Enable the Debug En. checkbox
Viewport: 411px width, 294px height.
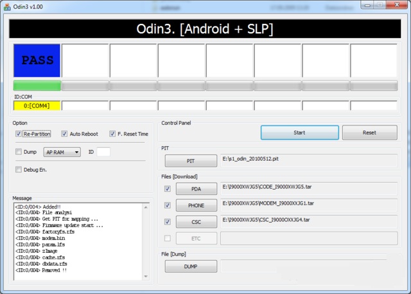19,170
